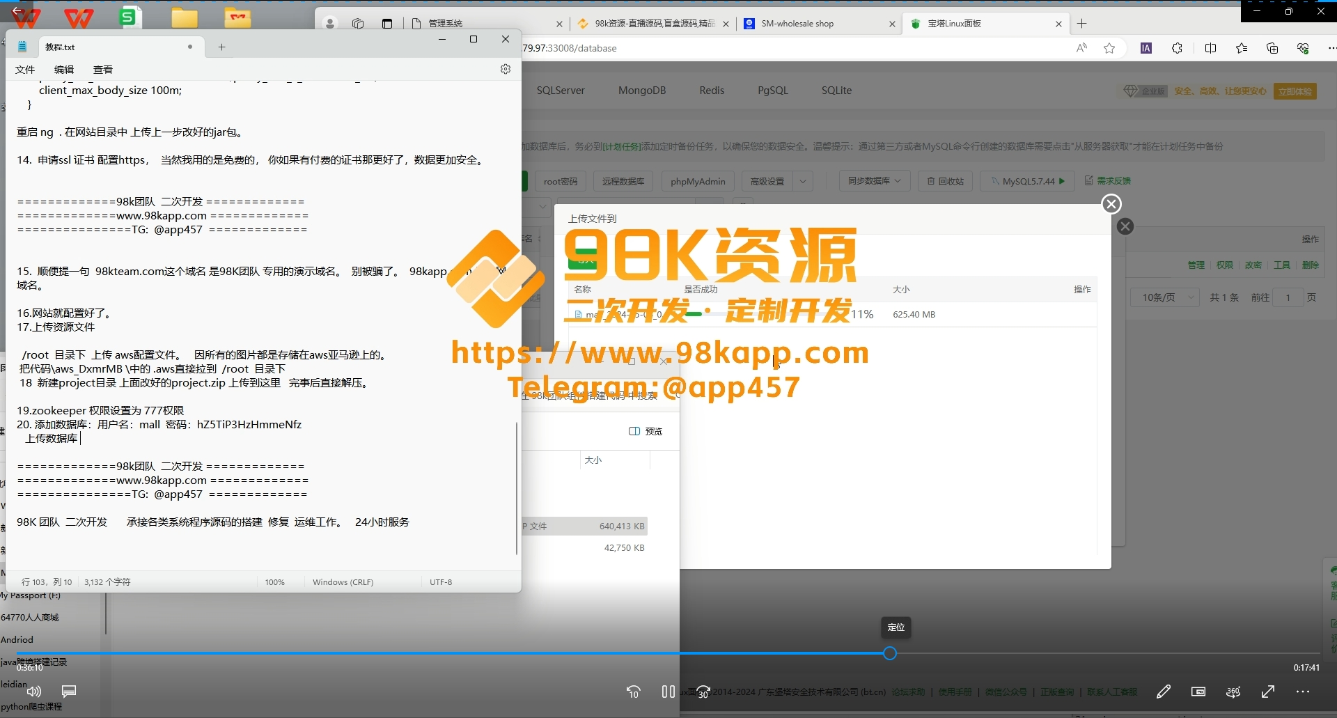Switch to the 宝塔Linux面板 browser tab

tap(985, 24)
